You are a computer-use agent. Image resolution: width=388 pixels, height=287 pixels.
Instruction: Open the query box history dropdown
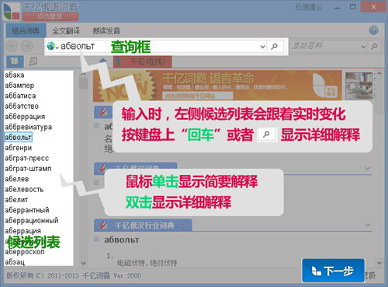(262, 47)
